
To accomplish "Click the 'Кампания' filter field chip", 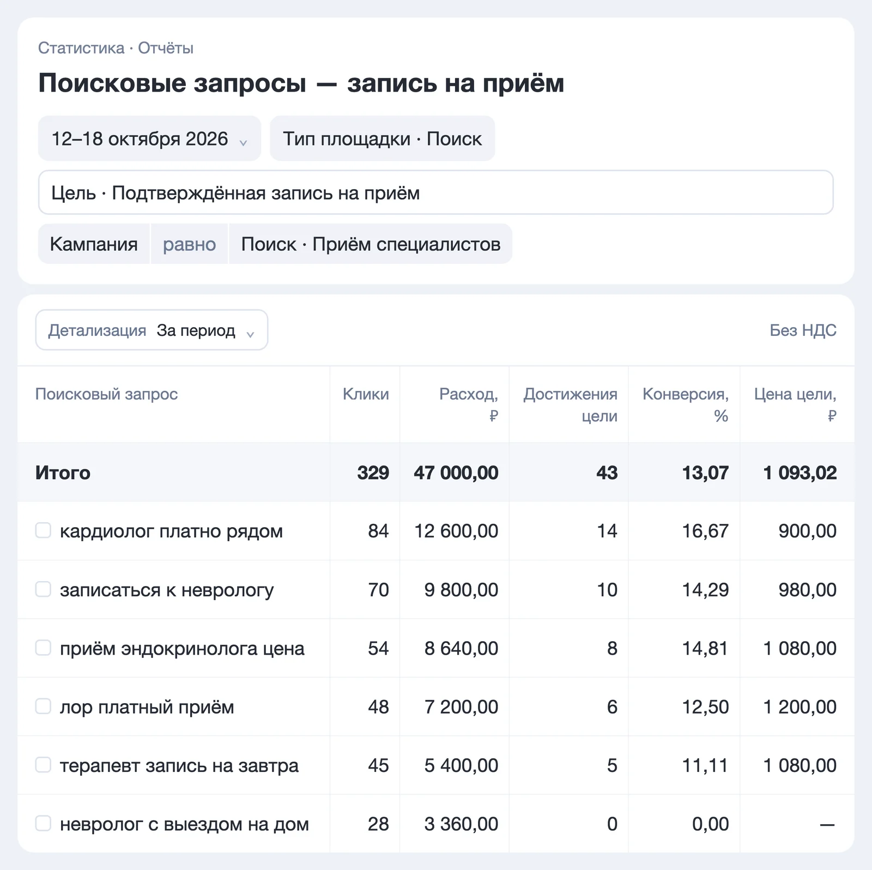I will pyautogui.click(x=94, y=244).
